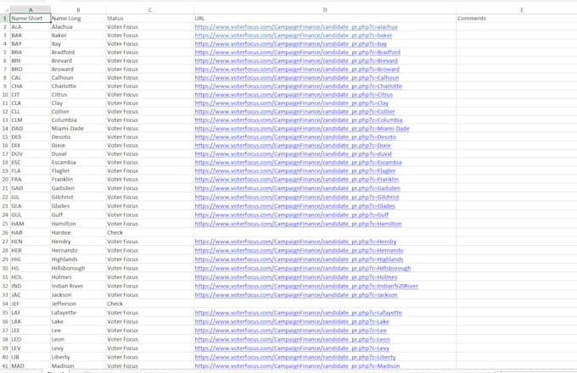Follow the Broward campaign finance link
The width and height of the screenshot is (577, 373).
[297, 69]
